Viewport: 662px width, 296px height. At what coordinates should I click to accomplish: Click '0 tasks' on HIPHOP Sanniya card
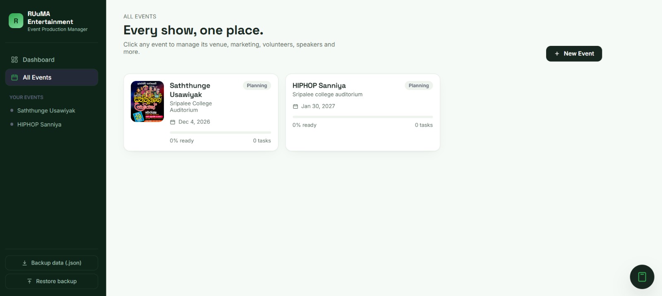click(424, 125)
